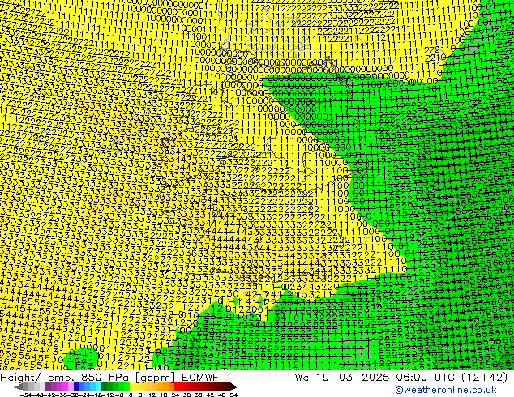Click the cyan legend swatch near -18

pos(98,386)
